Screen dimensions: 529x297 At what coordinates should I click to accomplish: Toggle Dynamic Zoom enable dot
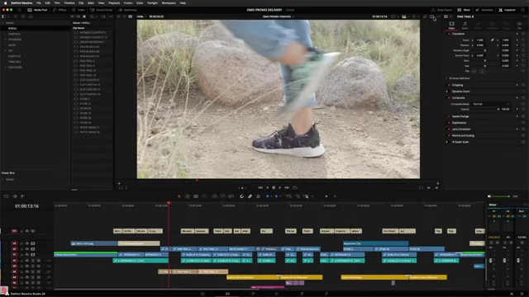447,92
